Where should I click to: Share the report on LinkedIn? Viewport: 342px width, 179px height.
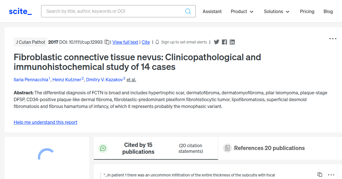pyautogui.click(x=232, y=42)
